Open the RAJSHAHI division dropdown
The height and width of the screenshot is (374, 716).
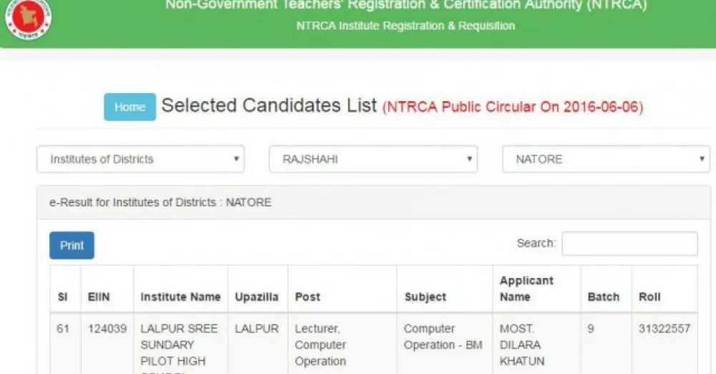click(x=373, y=159)
